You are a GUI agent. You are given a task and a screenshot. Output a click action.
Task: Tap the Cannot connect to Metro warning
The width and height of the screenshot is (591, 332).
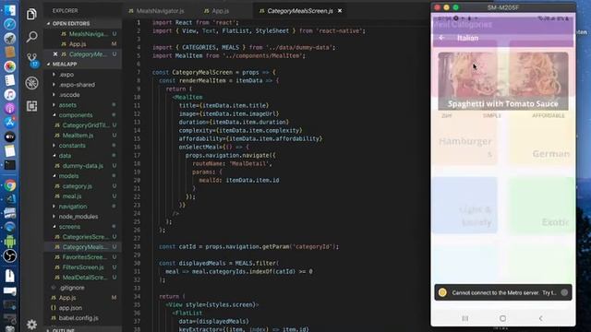point(503,292)
